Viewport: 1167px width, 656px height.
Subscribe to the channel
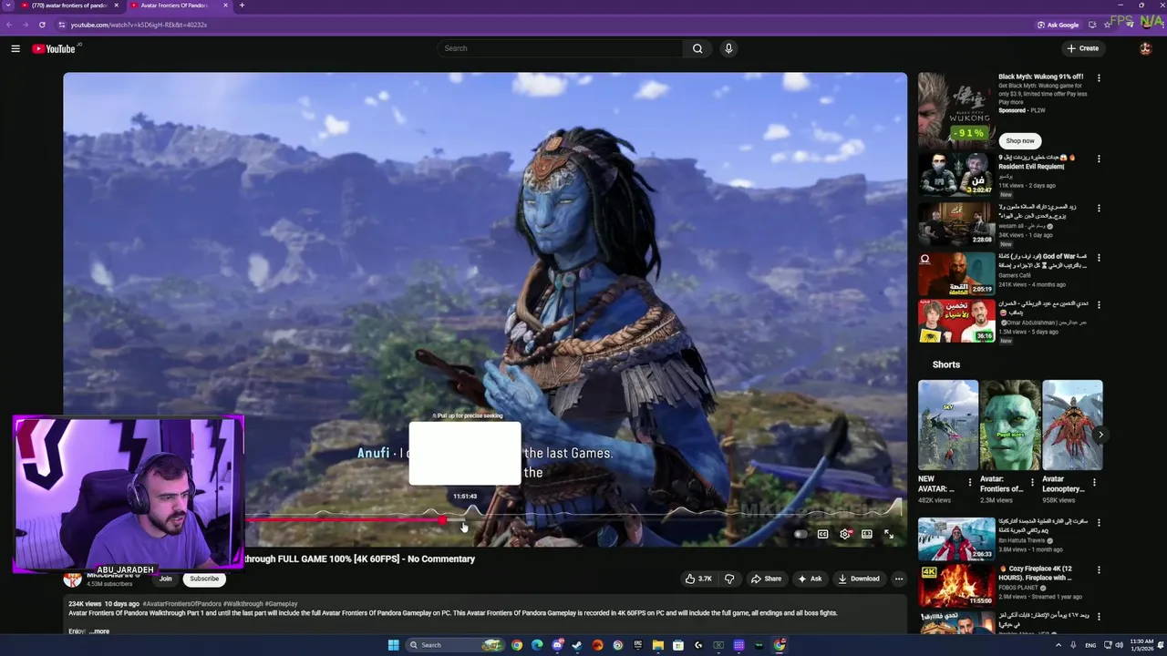pyautogui.click(x=204, y=579)
